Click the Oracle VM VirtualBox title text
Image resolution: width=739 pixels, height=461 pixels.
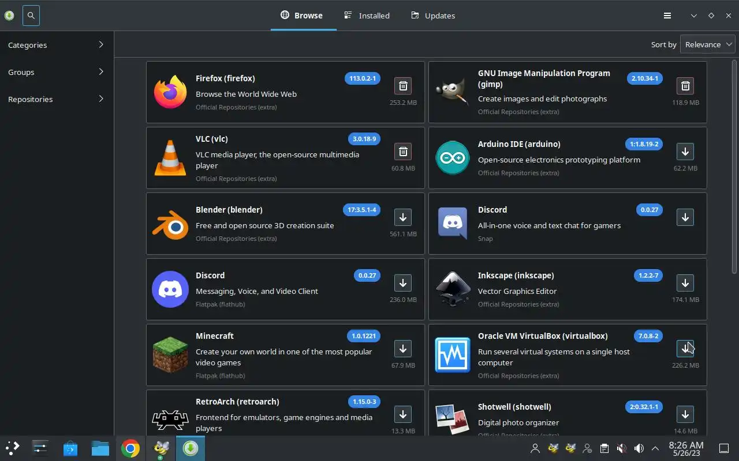543,336
